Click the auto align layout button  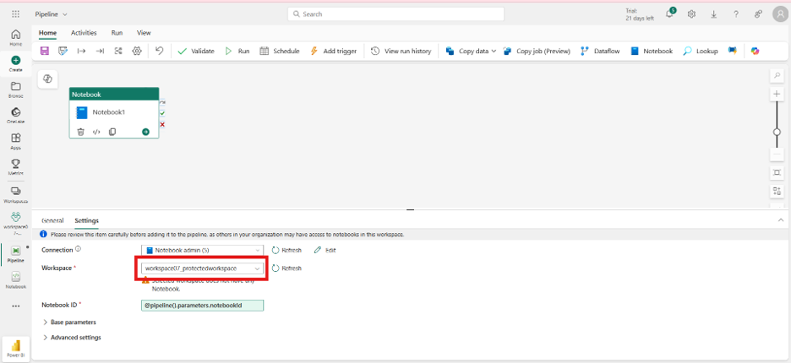coord(777,191)
